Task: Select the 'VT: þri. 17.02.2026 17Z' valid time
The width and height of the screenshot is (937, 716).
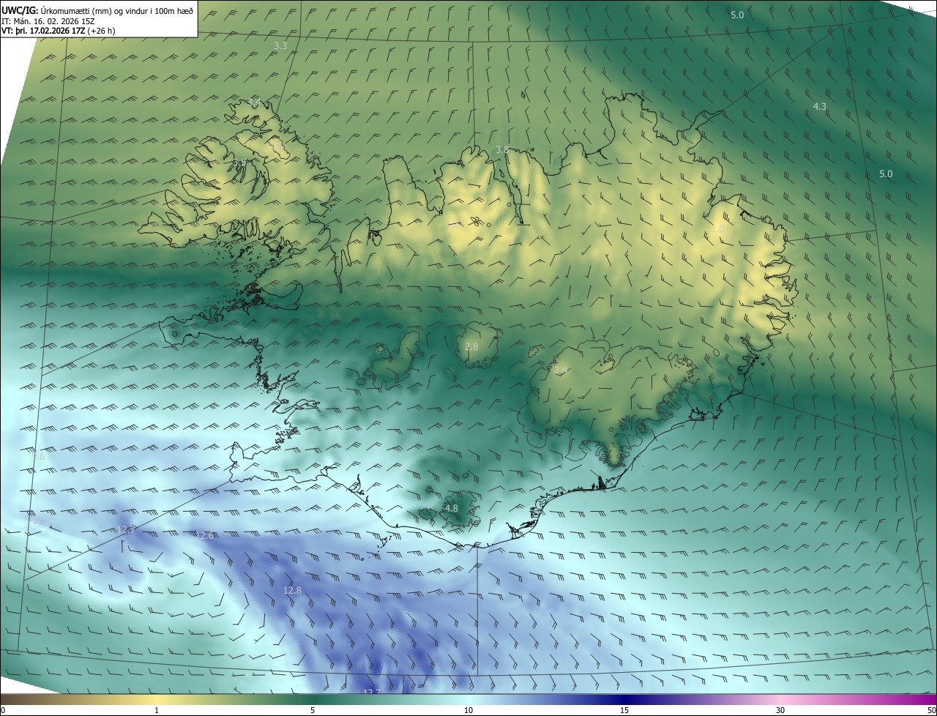Action: click(x=42, y=31)
